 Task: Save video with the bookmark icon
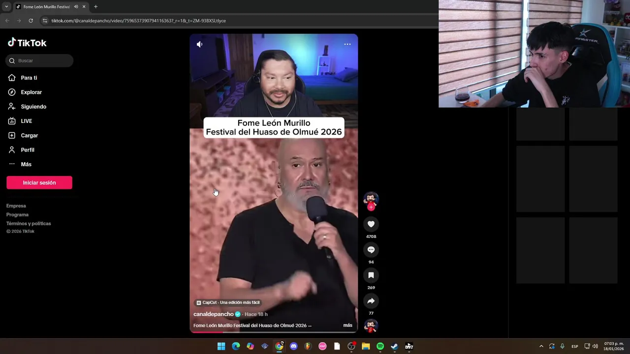tap(371, 275)
